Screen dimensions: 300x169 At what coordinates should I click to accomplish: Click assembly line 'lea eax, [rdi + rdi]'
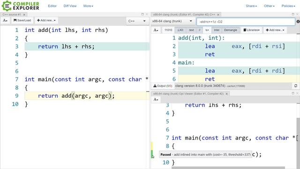coord(245,71)
